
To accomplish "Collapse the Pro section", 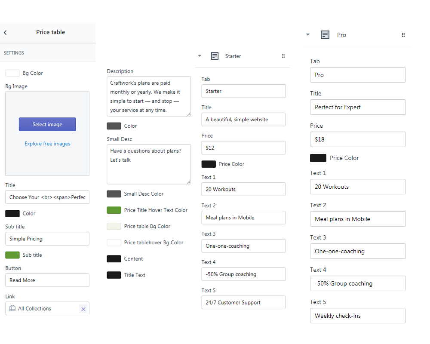I will click(x=307, y=35).
